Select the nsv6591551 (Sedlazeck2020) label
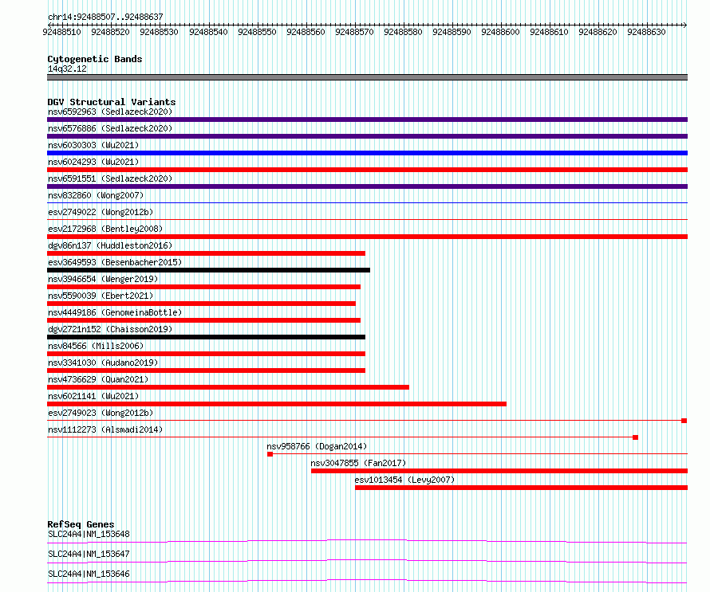The width and height of the screenshot is (710, 592). click(x=110, y=178)
